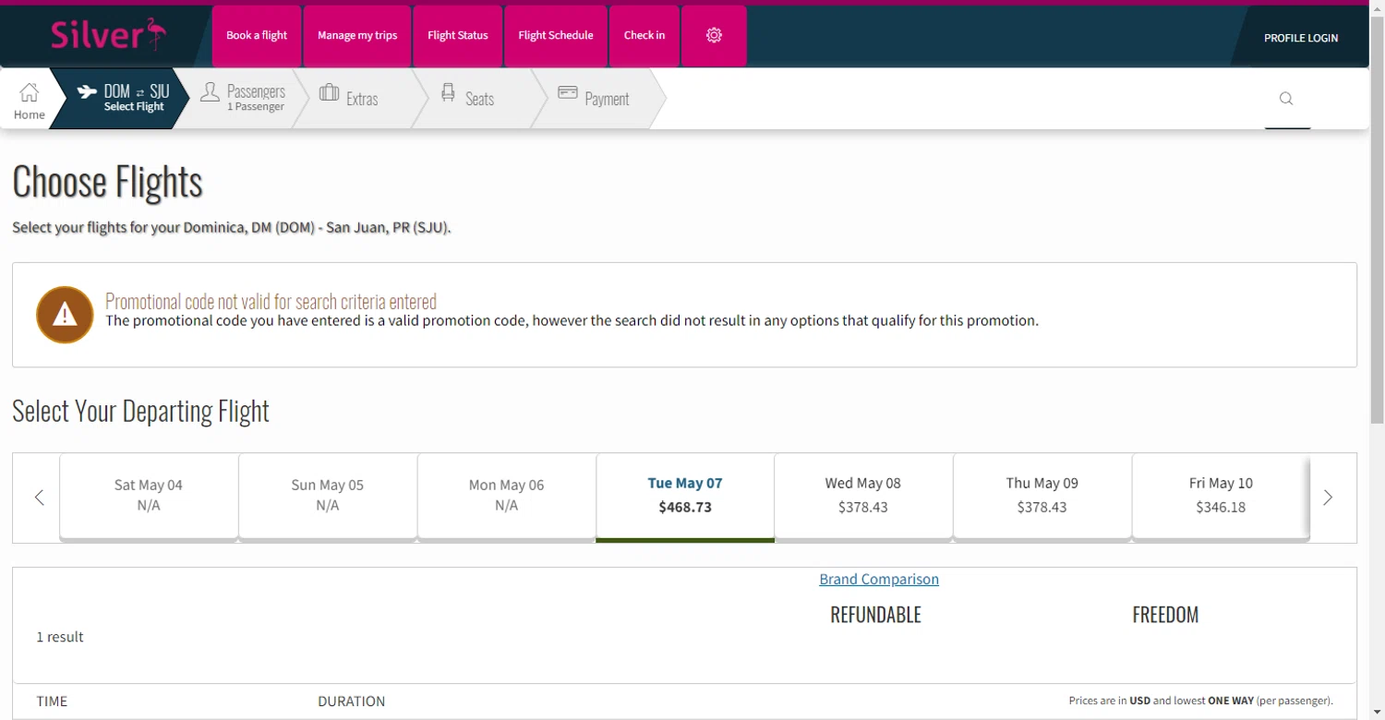
Task: Open Book a flight menu
Action: [257, 35]
